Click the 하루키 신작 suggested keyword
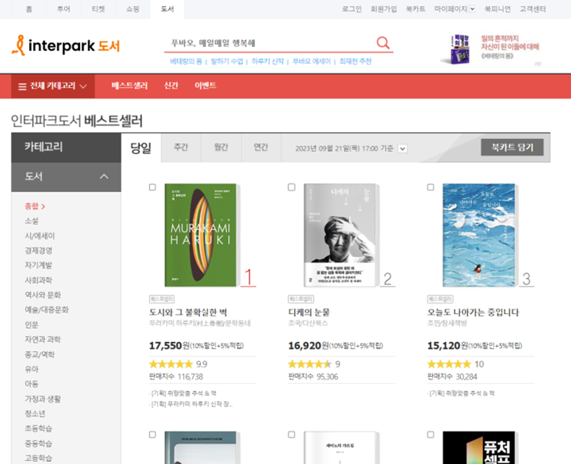This screenshot has width=571, height=464. pyautogui.click(x=268, y=61)
